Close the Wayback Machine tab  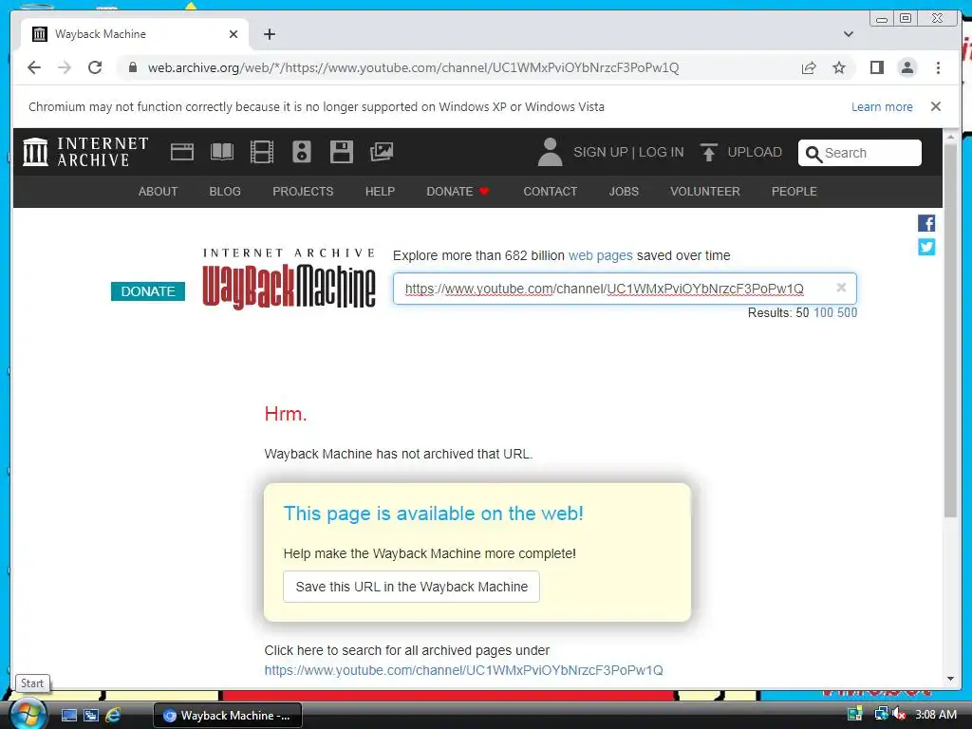point(234,34)
